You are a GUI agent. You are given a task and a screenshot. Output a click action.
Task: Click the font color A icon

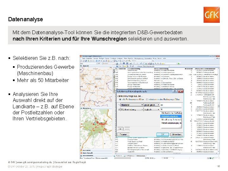click(x=117, y=64)
